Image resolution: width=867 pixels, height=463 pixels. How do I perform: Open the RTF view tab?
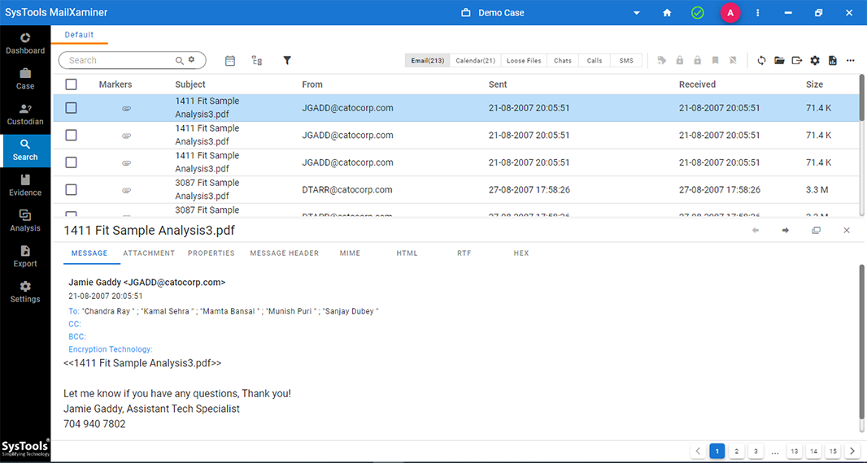coord(464,253)
